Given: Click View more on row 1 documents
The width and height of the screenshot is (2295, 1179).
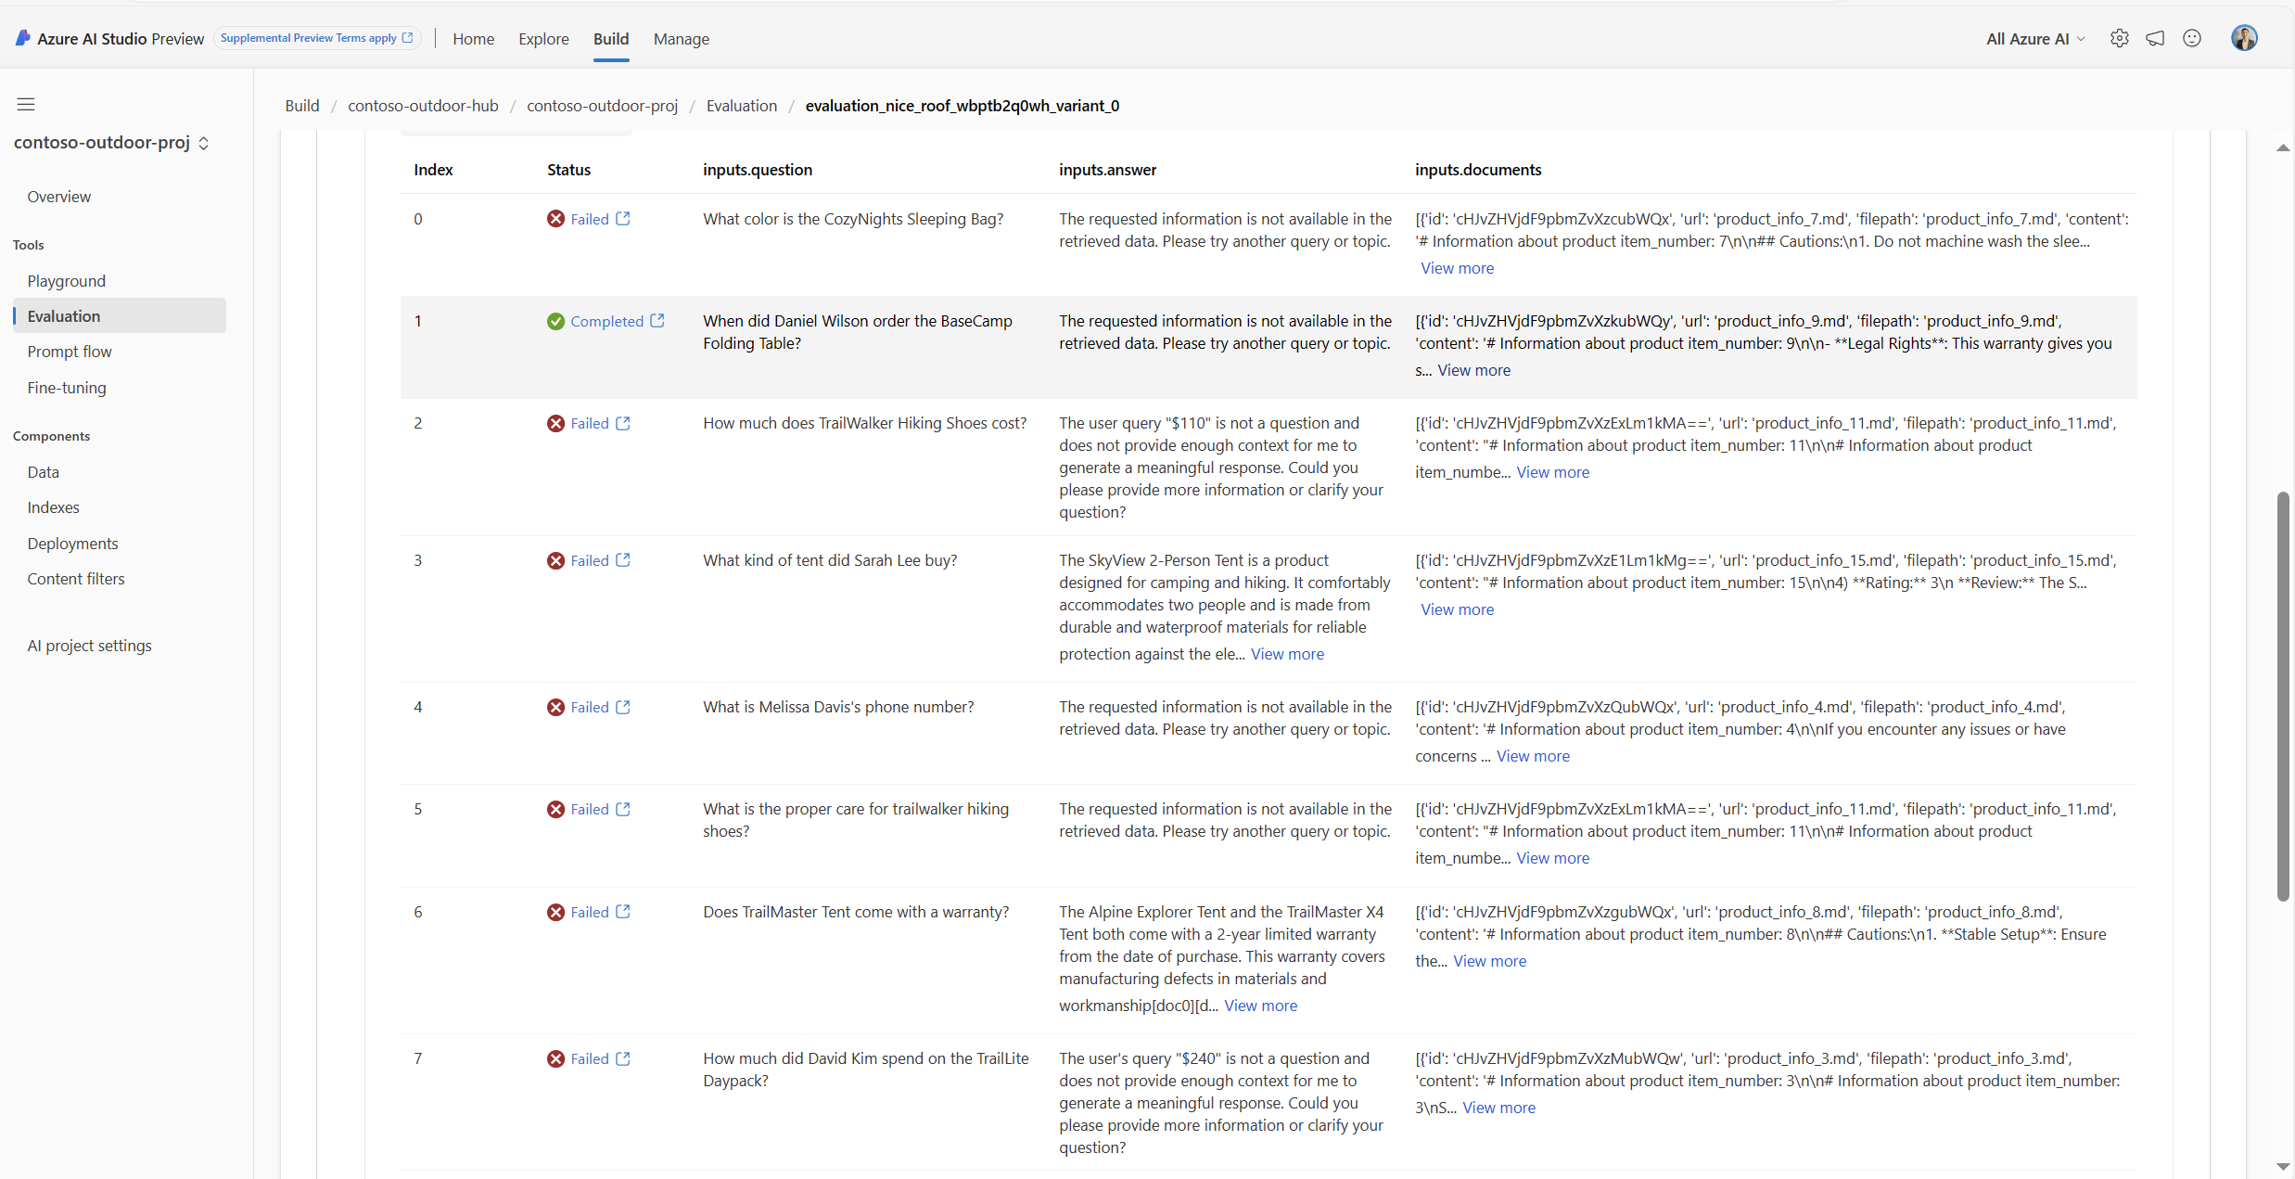Looking at the screenshot, I should tap(1474, 370).
